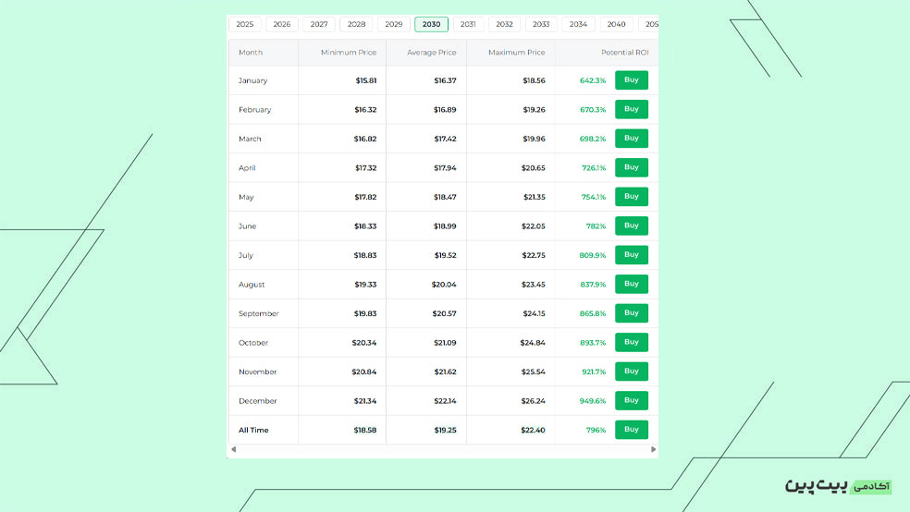Switch to the 2025 year tab

245,24
